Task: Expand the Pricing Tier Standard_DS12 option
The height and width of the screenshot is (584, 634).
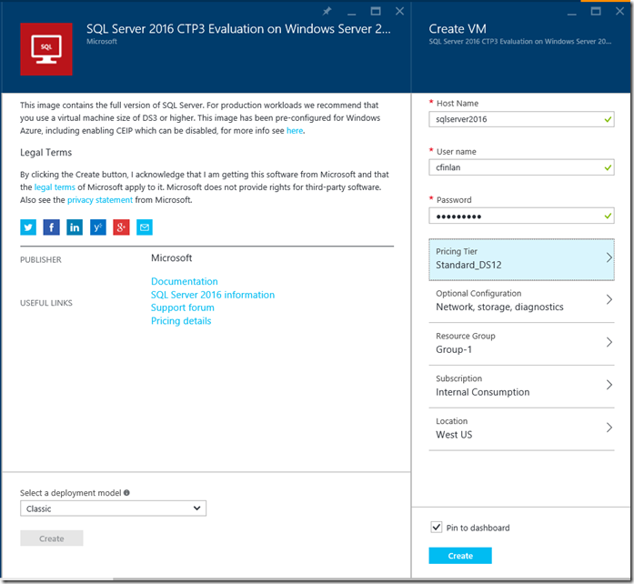Action: tap(521, 258)
